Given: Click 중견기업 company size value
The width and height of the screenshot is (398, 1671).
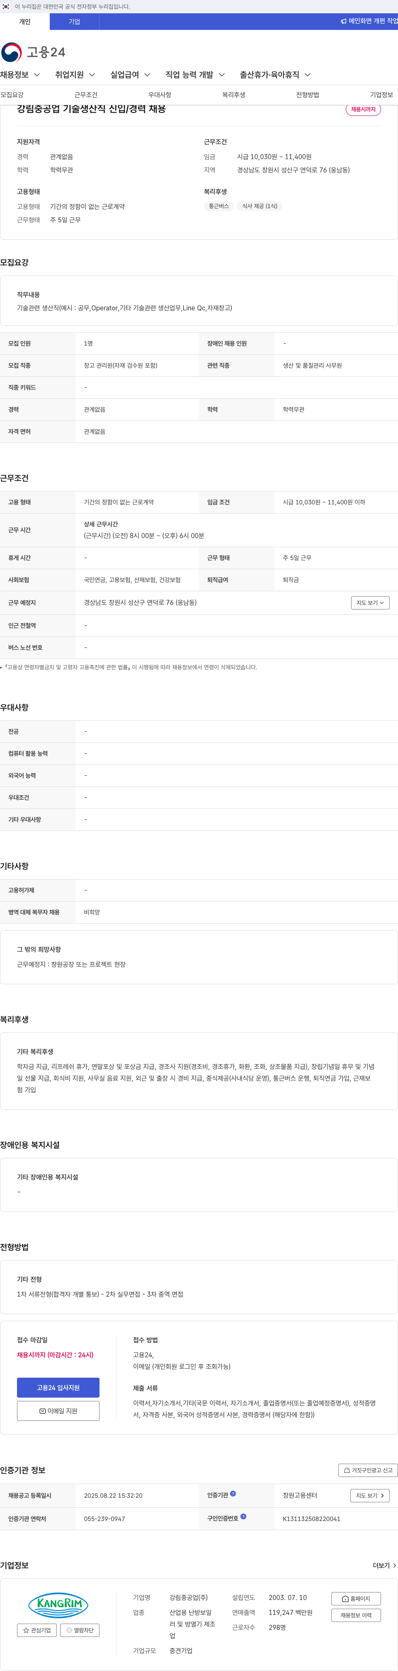Looking at the screenshot, I should point(181,1650).
